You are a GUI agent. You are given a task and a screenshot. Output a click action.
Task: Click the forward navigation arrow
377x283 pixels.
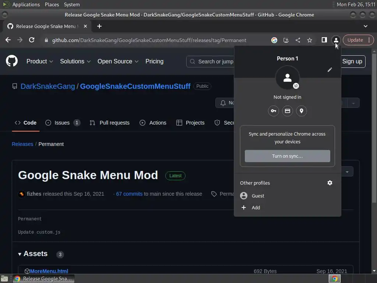coord(20,40)
